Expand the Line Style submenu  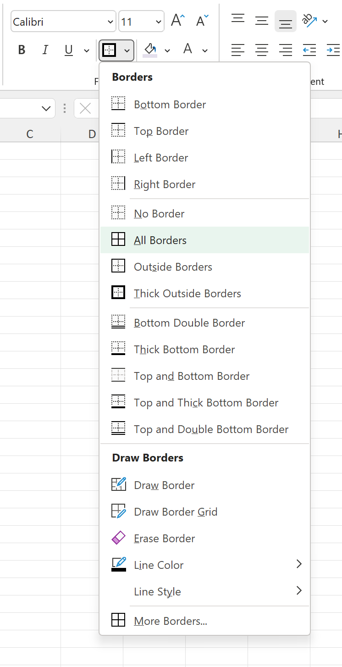pyautogui.click(x=157, y=591)
